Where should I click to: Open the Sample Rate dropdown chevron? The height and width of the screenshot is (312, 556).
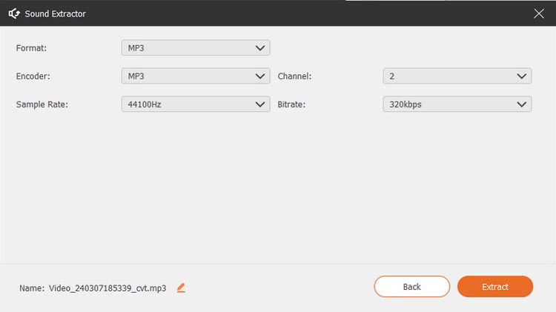tap(260, 104)
